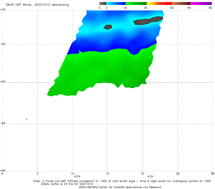Click the color bar label "18"
Viewport: 215px width, 189px height.
(125, 8)
